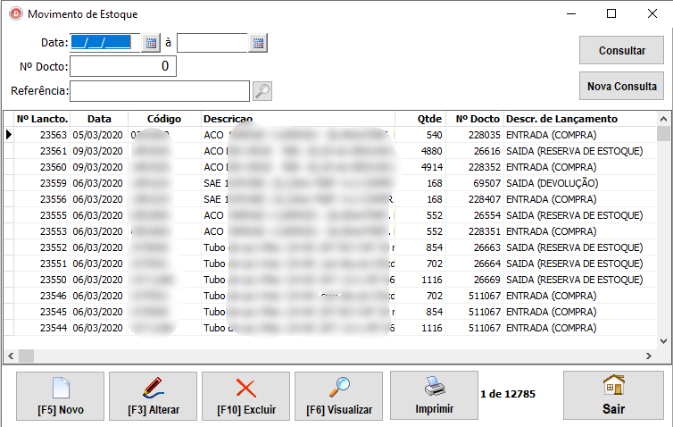Start a Nova Consulta
The height and width of the screenshot is (427, 673).
point(621,87)
